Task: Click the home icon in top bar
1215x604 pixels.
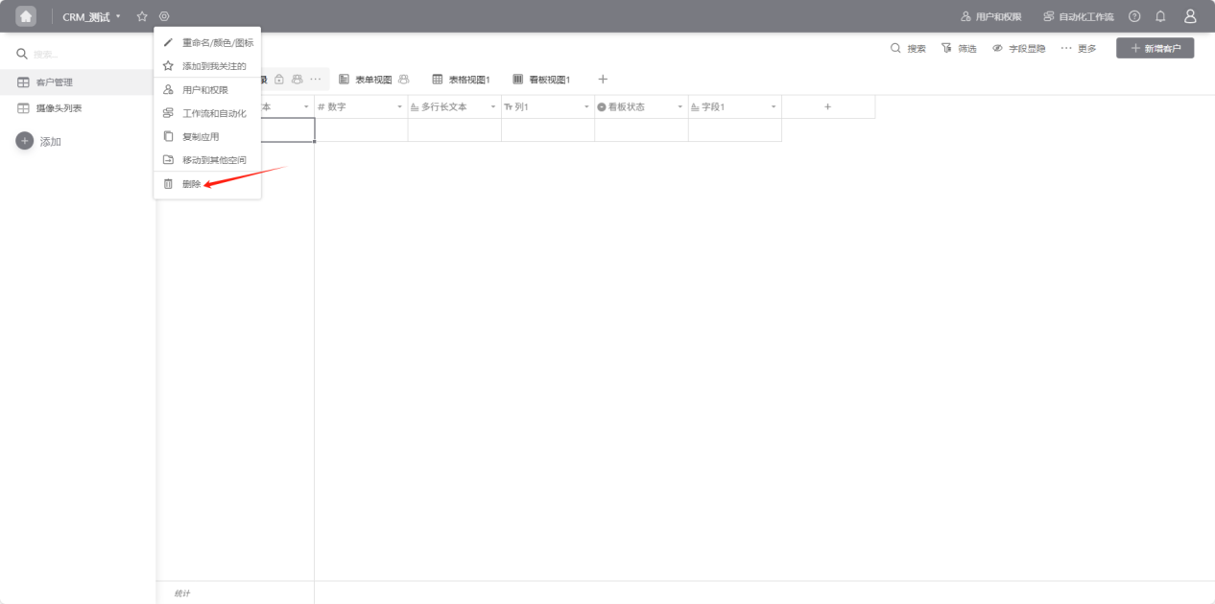Action: click(x=26, y=16)
